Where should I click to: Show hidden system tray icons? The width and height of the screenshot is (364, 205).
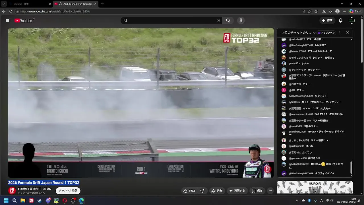click(x=297, y=200)
